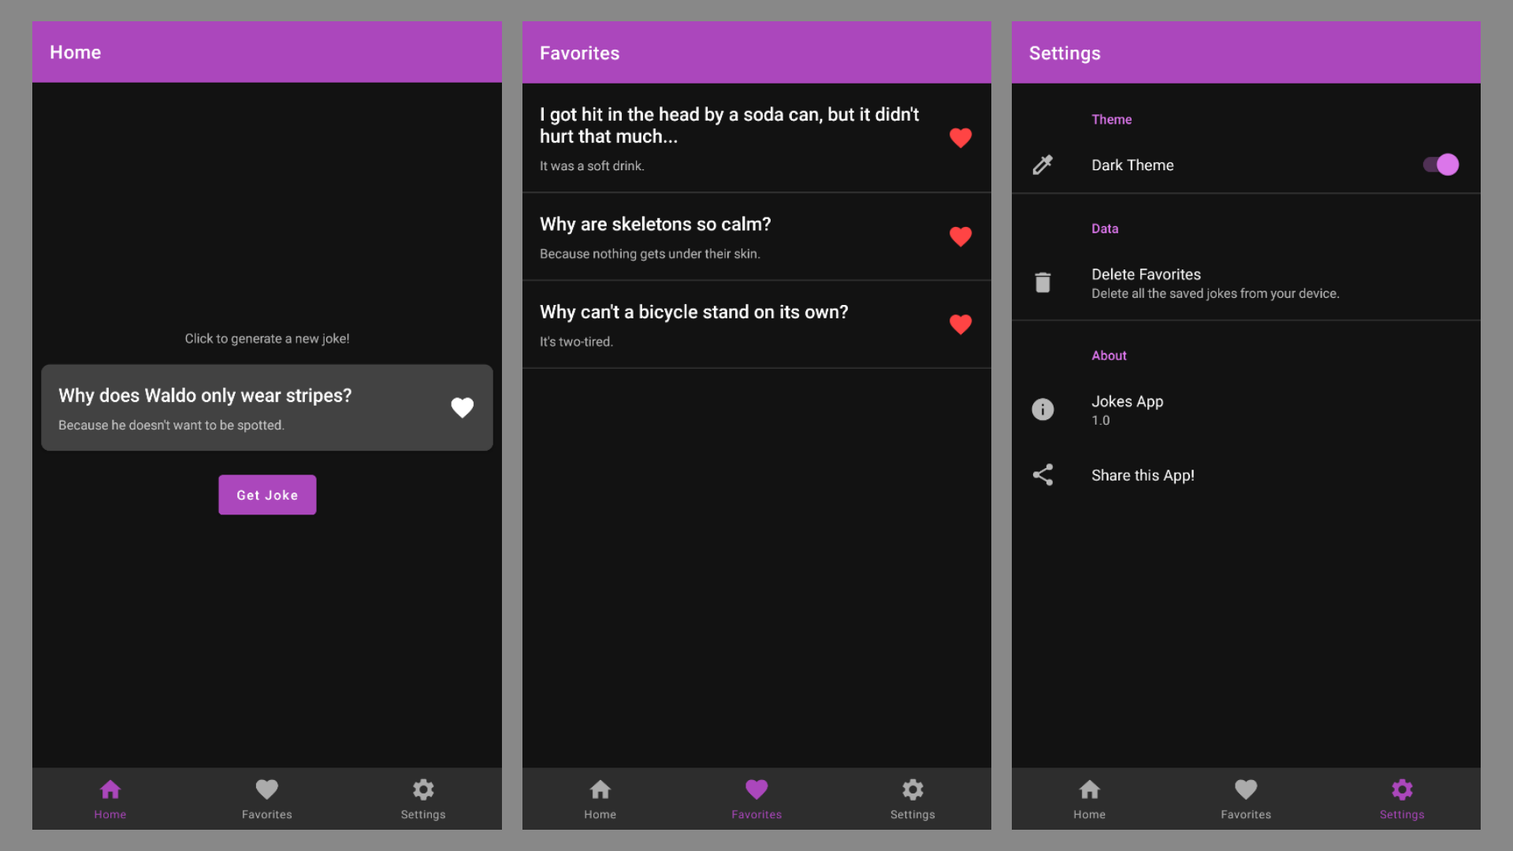This screenshot has height=851, width=1513.
Task: Click the trash can icon for Delete Favorites
Action: coord(1043,282)
